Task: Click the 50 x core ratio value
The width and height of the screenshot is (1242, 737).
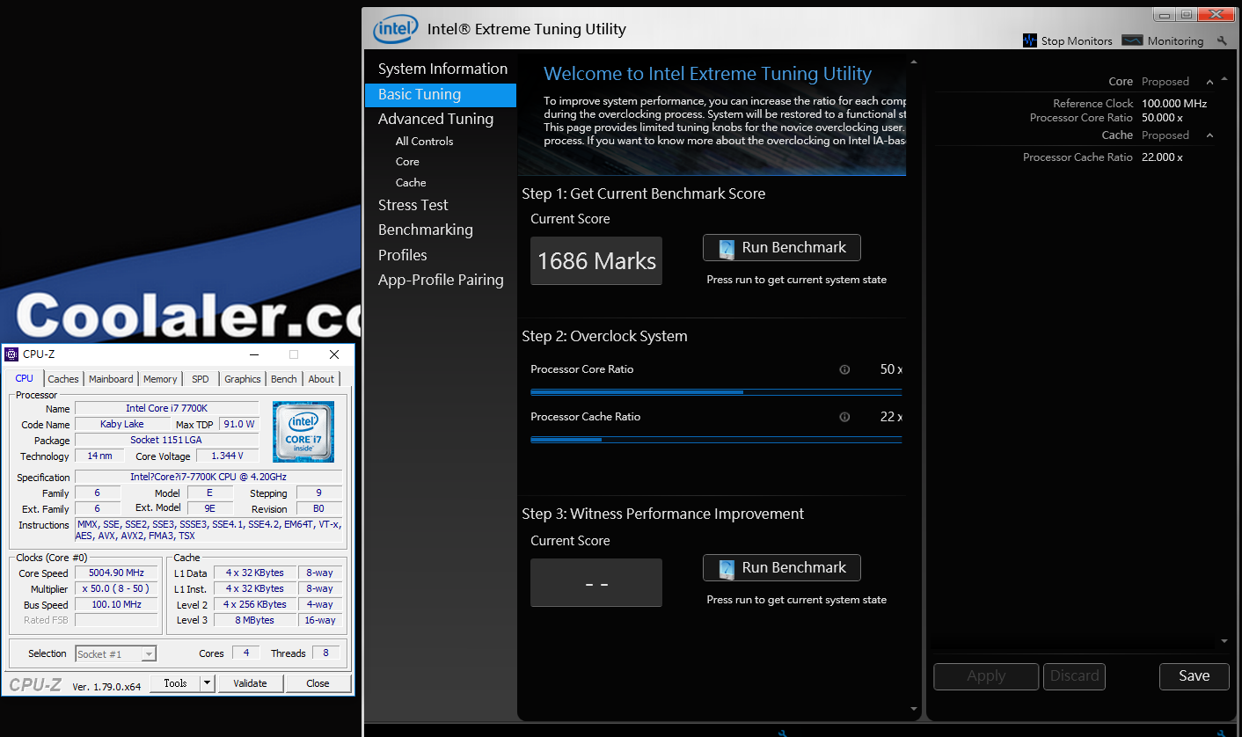Action: [x=890, y=369]
